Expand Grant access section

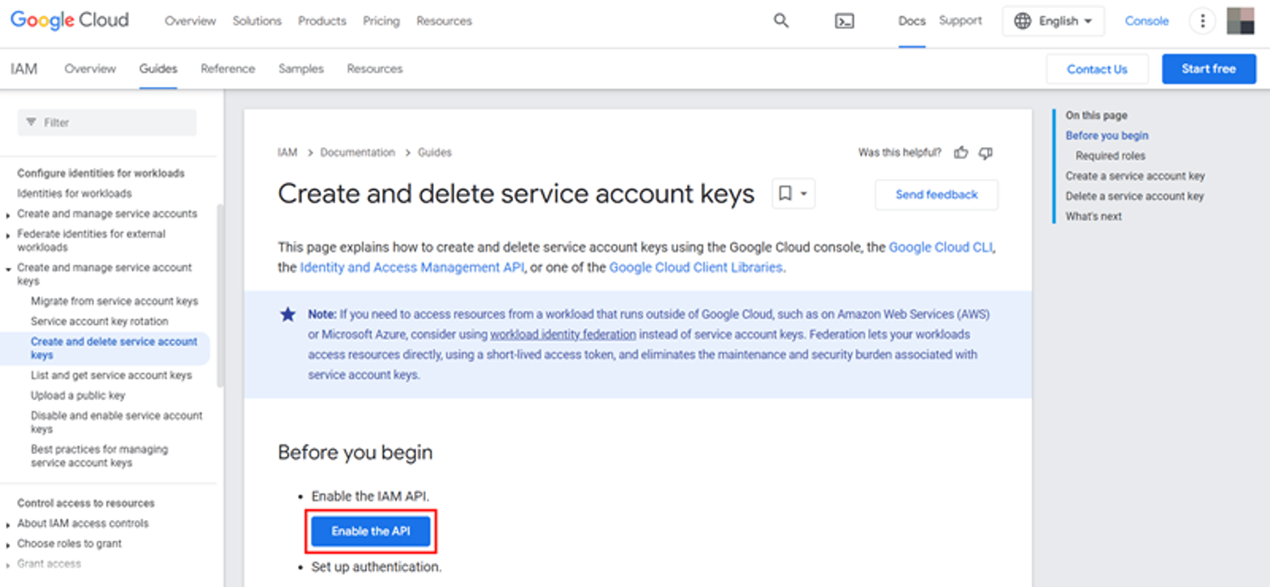point(8,566)
